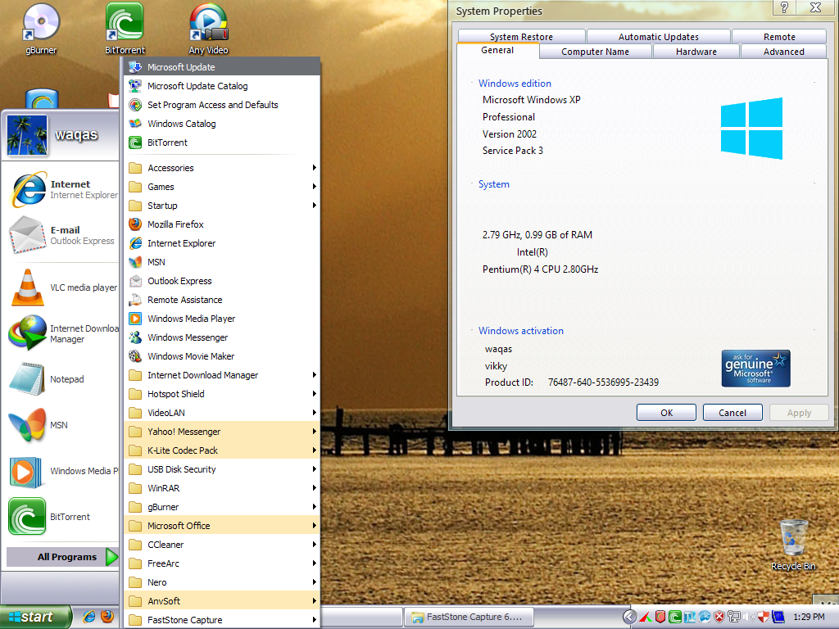Launch BitTorrent from the All Programs list
This screenshot has height=629, width=839.
click(x=222, y=143)
